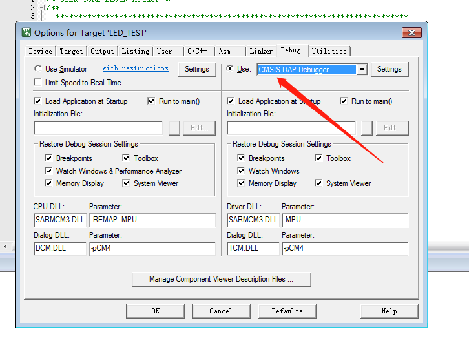The width and height of the screenshot is (469, 354).
Task: Uncheck Watch Windows & Performance Analyzer
Action: [50, 171]
